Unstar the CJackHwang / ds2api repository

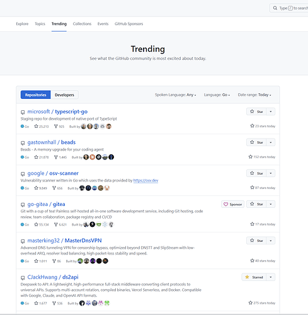coord(254,277)
